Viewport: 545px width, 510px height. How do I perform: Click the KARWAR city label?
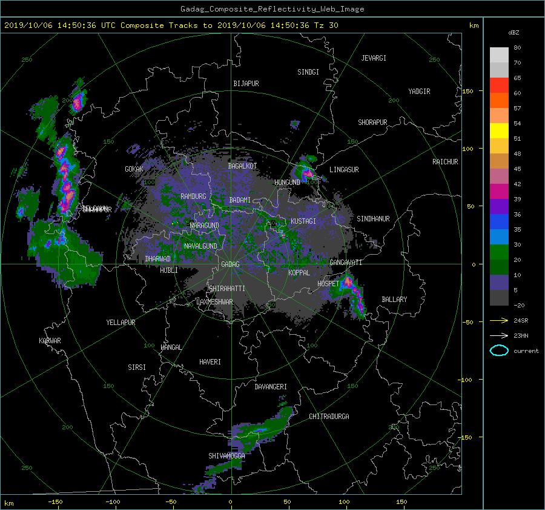tap(50, 341)
